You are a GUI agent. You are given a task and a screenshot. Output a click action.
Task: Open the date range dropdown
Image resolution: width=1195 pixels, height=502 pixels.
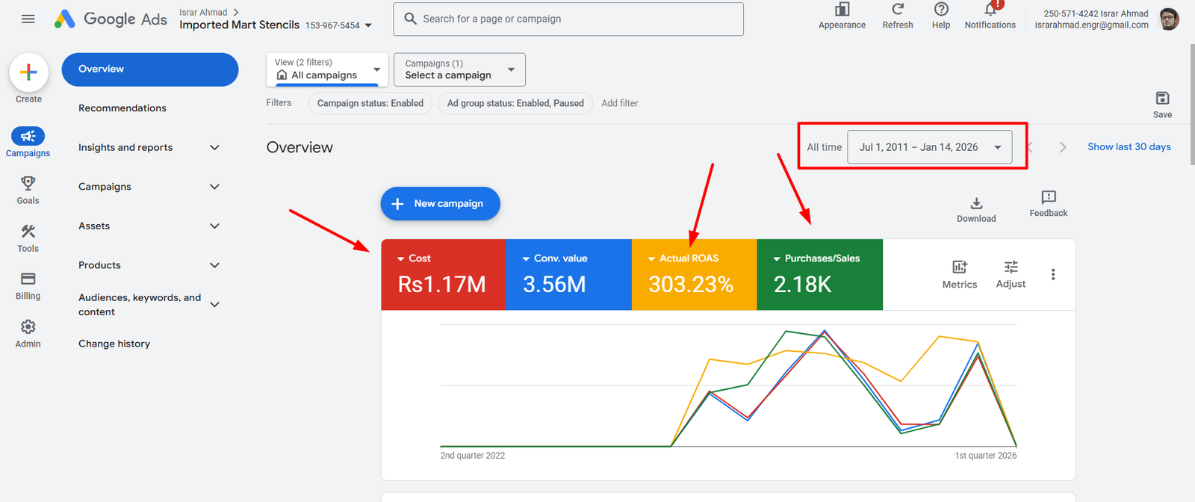point(930,147)
